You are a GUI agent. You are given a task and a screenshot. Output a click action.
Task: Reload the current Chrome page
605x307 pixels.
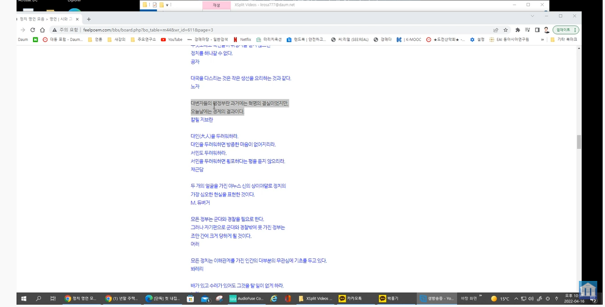pyautogui.click(x=33, y=30)
